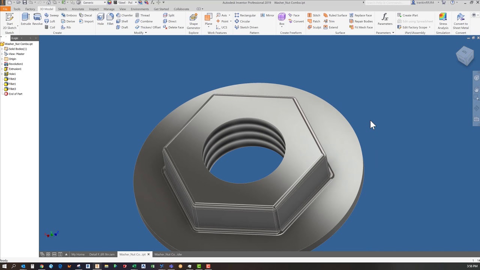Switch to Detail F_6ft 9in.iam document tab
Screen dimensions: 480x270
pyautogui.click(x=102, y=254)
